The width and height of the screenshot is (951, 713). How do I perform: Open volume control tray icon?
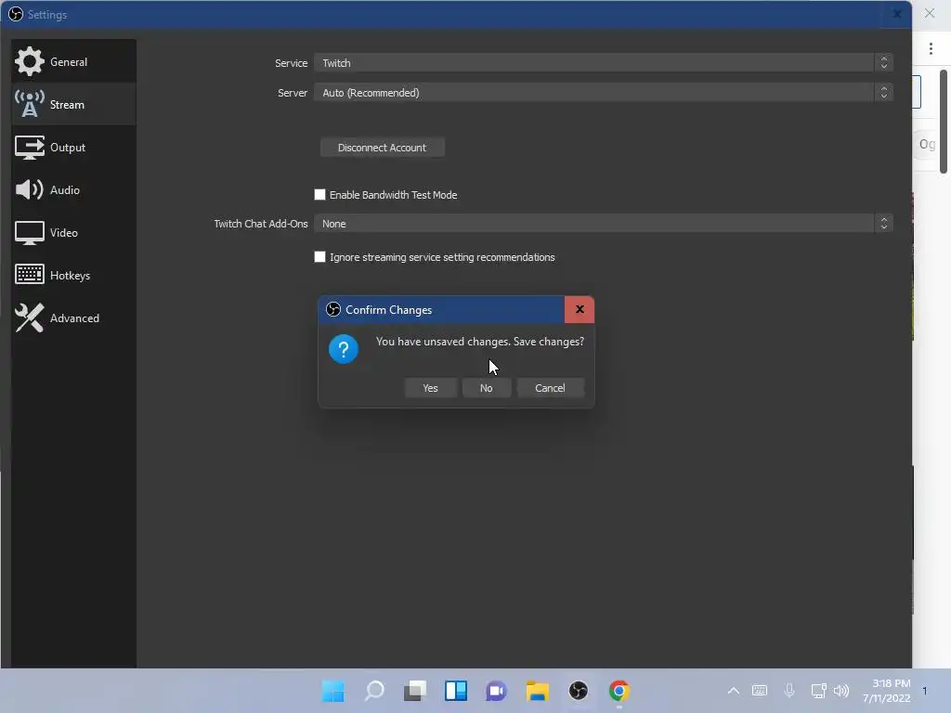coord(841,691)
